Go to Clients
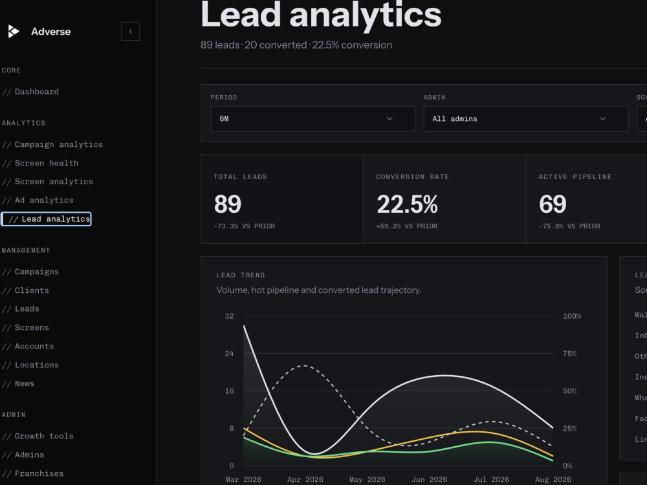Screen dimensions: 647x485 pos(25,290)
